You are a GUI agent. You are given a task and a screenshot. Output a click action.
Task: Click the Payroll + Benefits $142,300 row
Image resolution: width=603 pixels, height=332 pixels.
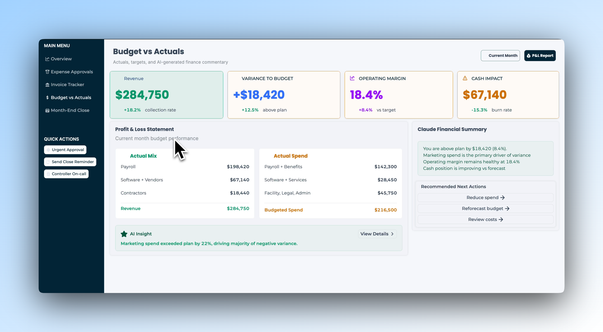pyautogui.click(x=330, y=167)
